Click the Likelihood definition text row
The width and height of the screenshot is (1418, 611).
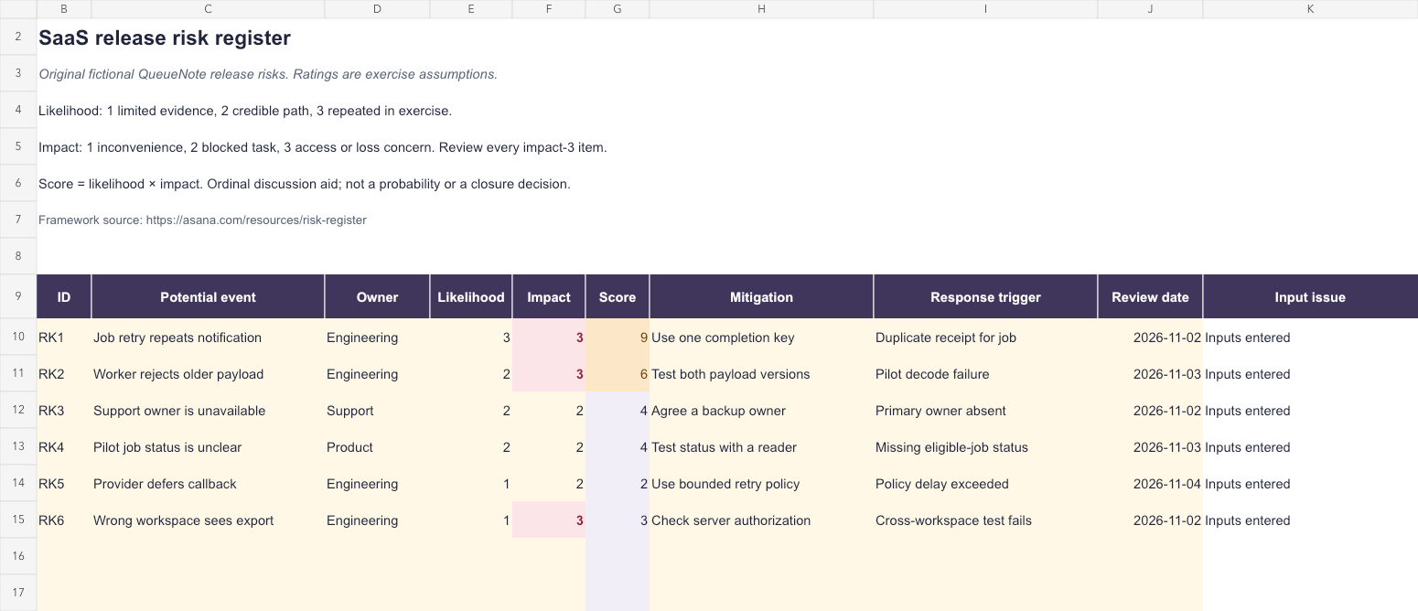click(245, 111)
